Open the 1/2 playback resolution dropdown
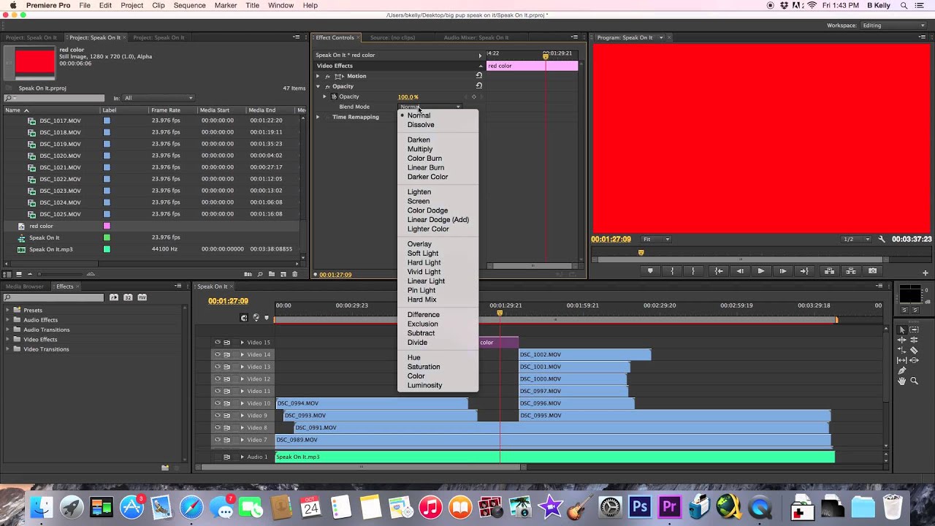 point(857,239)
